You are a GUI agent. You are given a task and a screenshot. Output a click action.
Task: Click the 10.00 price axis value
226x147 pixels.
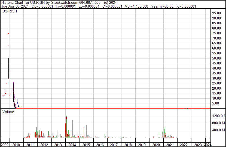(216, 99)
